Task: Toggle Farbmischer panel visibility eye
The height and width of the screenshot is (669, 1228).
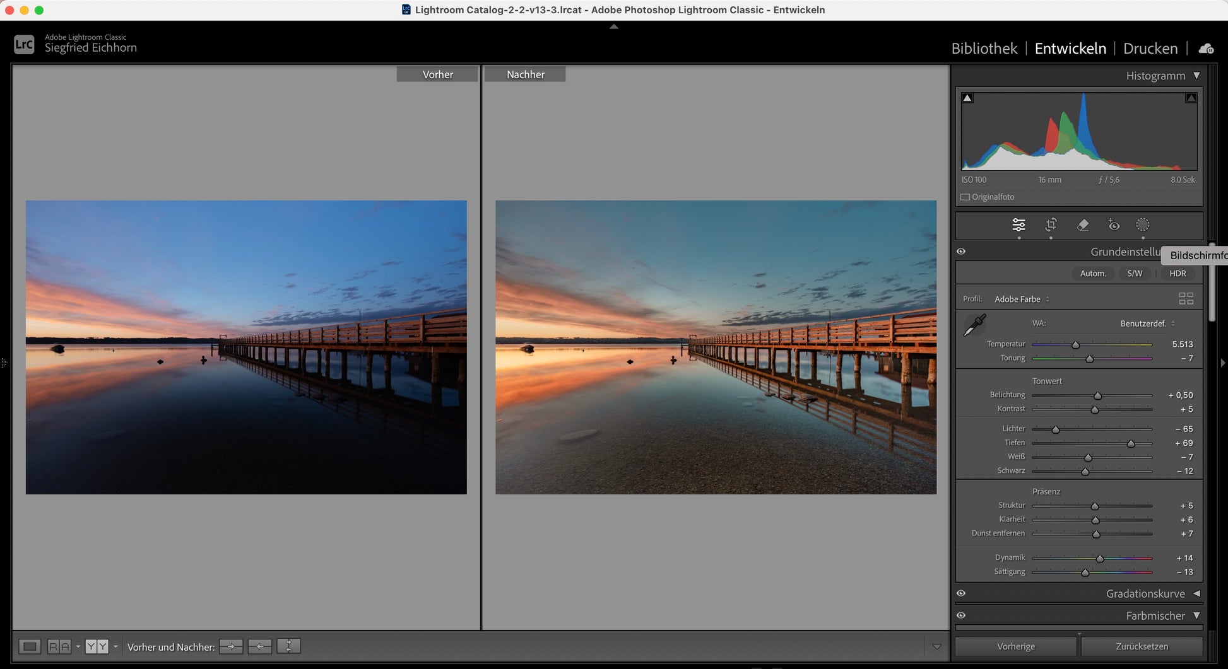Action: click(x=961, y=615)
